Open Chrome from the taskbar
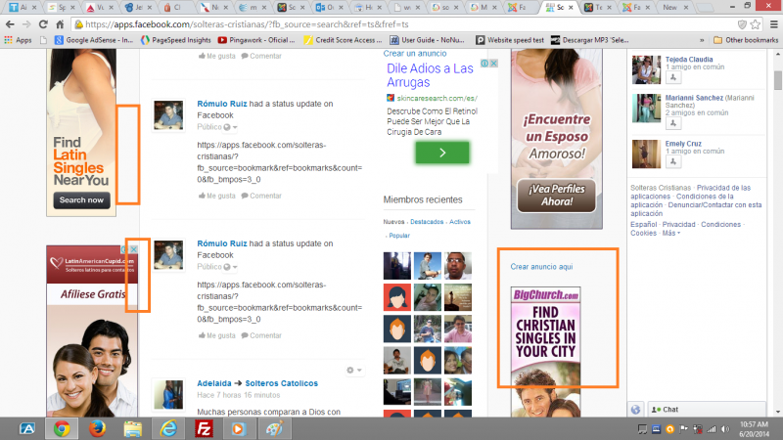The height and width of the screenshot is (440, 783). pyautogui.click(x=62, y=429)
